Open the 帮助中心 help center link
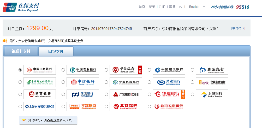This screenshot has width=262, height=128. 175,7
